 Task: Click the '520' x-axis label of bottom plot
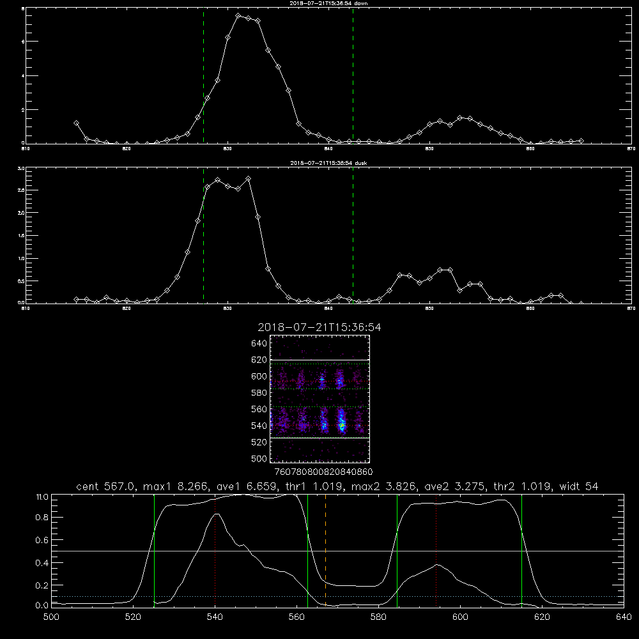[134, 617]
